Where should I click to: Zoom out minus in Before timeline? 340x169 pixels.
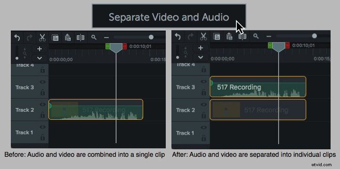coord(106,38)
